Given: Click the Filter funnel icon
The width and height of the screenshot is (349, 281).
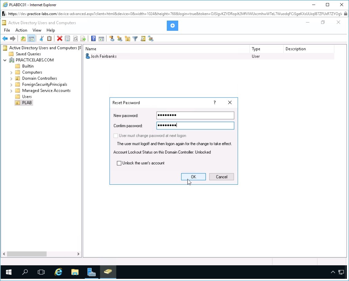Looking at the screenshot, I should pyautogui.click(x=135, y=38).
